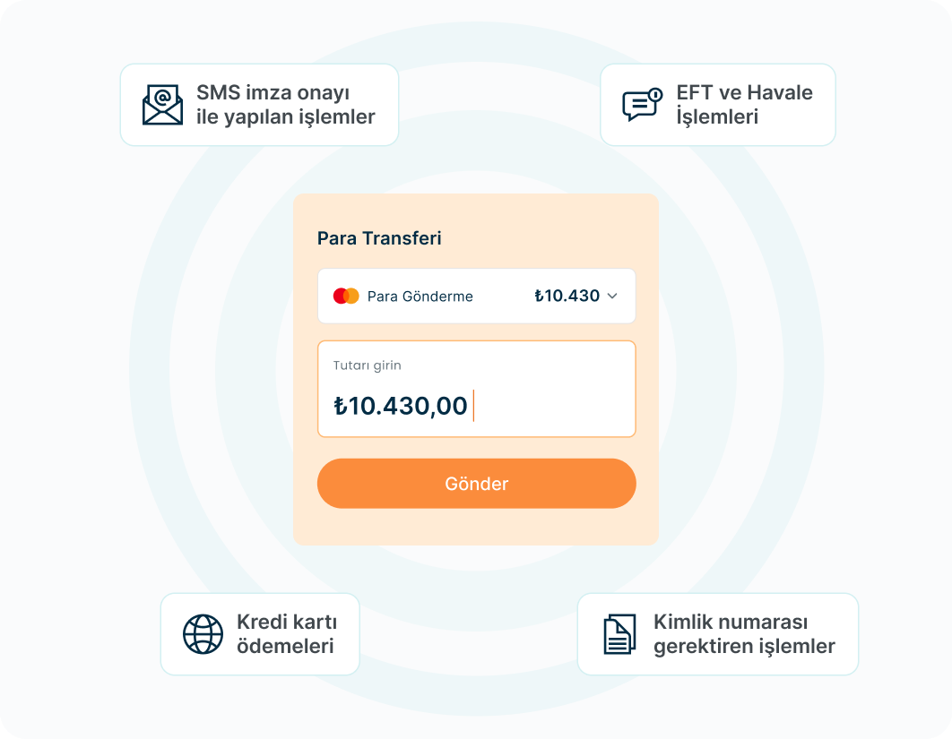
Task: Choose Kredi kartı ödemeleri label
Action: [x=286, y=634]
